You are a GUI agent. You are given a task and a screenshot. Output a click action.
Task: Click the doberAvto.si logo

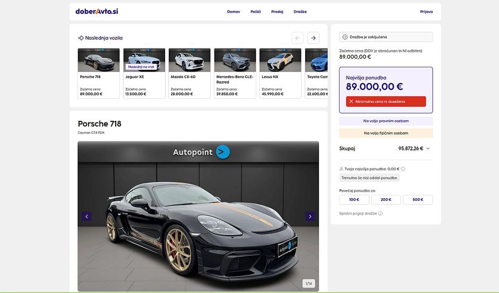tap(97, 12)
